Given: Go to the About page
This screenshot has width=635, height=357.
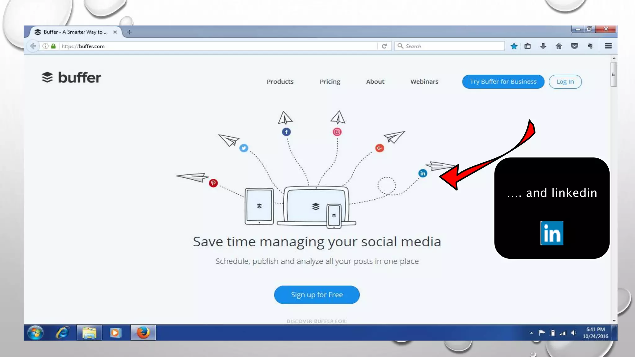Looking at the screenshot, I should [x=375, y=82].
